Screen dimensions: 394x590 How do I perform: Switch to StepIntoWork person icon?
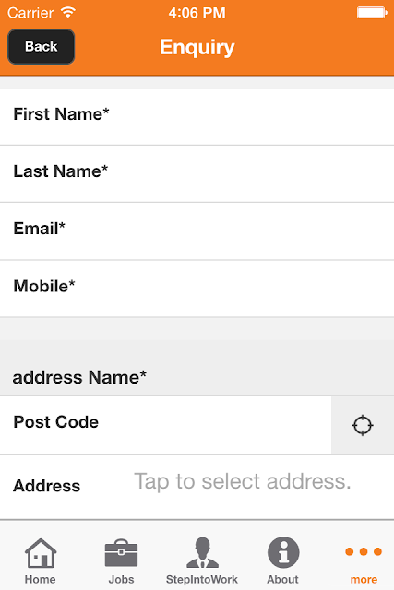(x=202, y=552)
